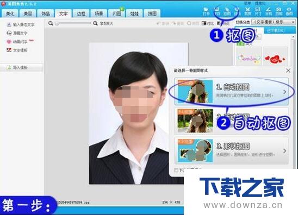Click the 导入模板 import template button

coord(21,67)
